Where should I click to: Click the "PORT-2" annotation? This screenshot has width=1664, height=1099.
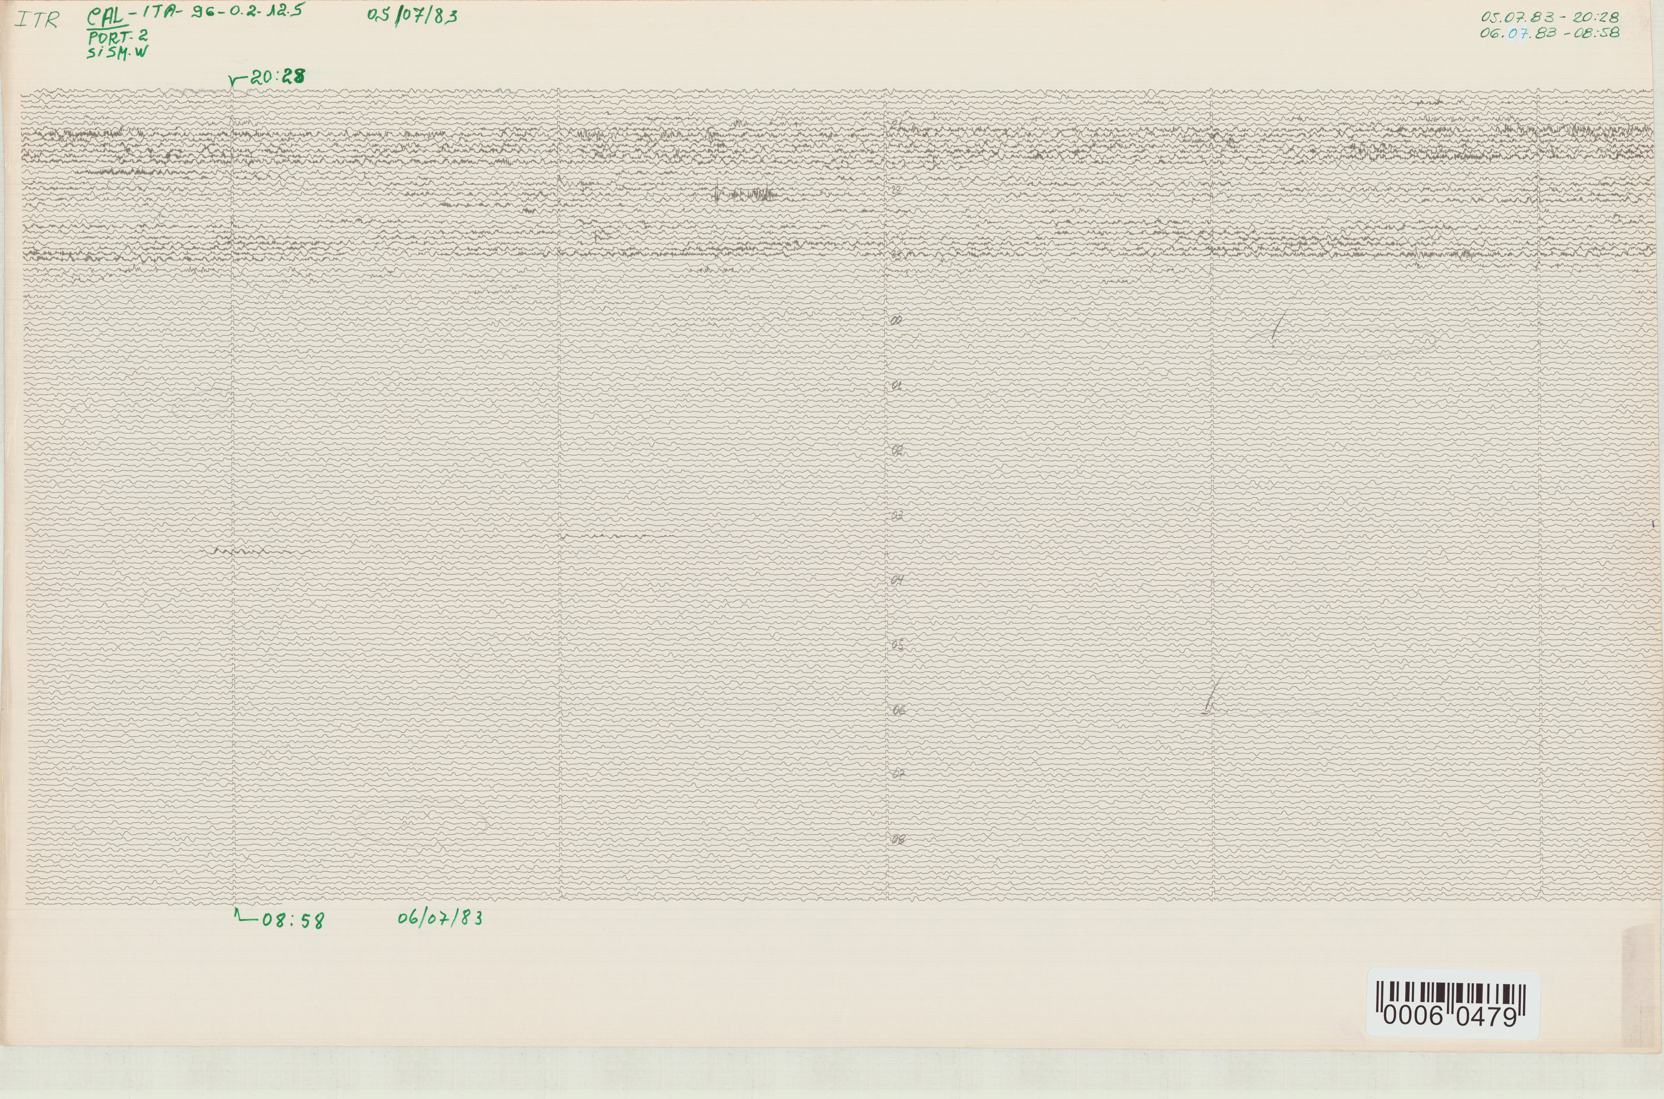118,38
